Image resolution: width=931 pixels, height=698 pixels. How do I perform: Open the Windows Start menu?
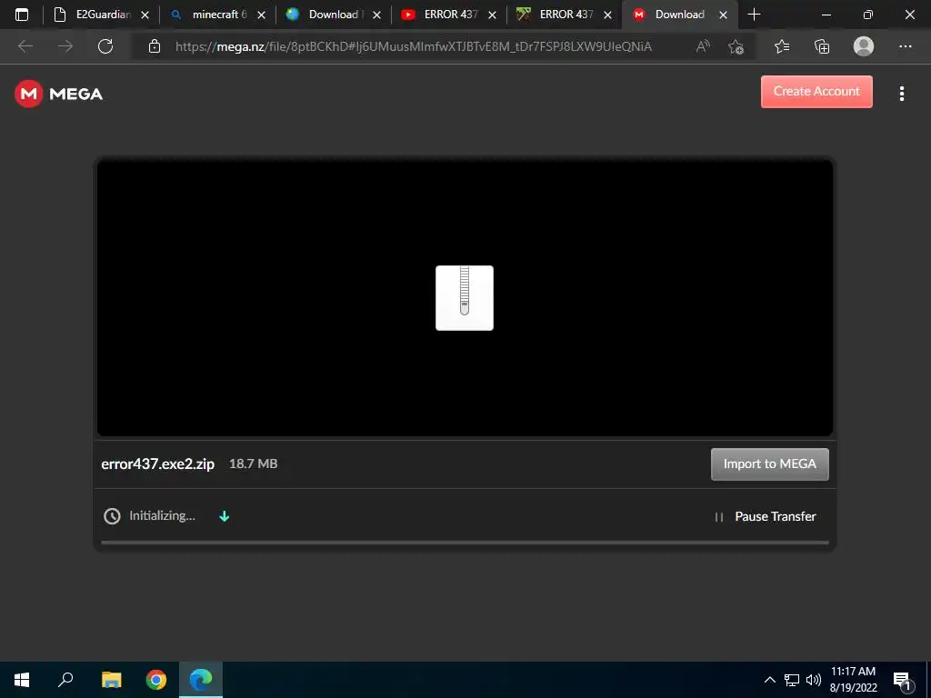[x=22, y=680]
